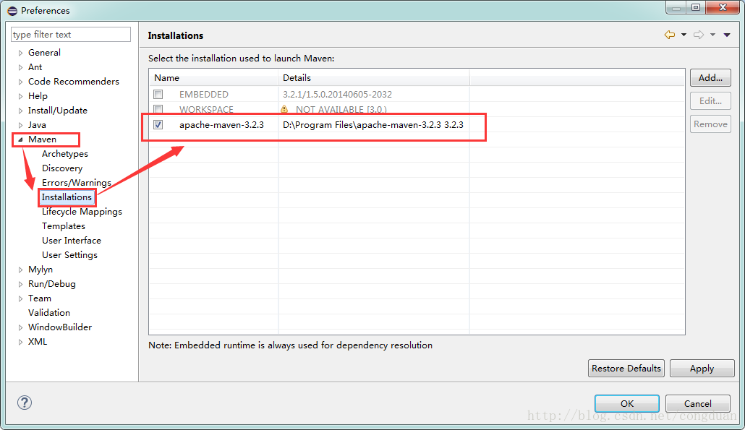This screenshot has height=430, width=745.
Task: Expand the Help tree node
Action: pyautogui.click(x=20, y=96)
